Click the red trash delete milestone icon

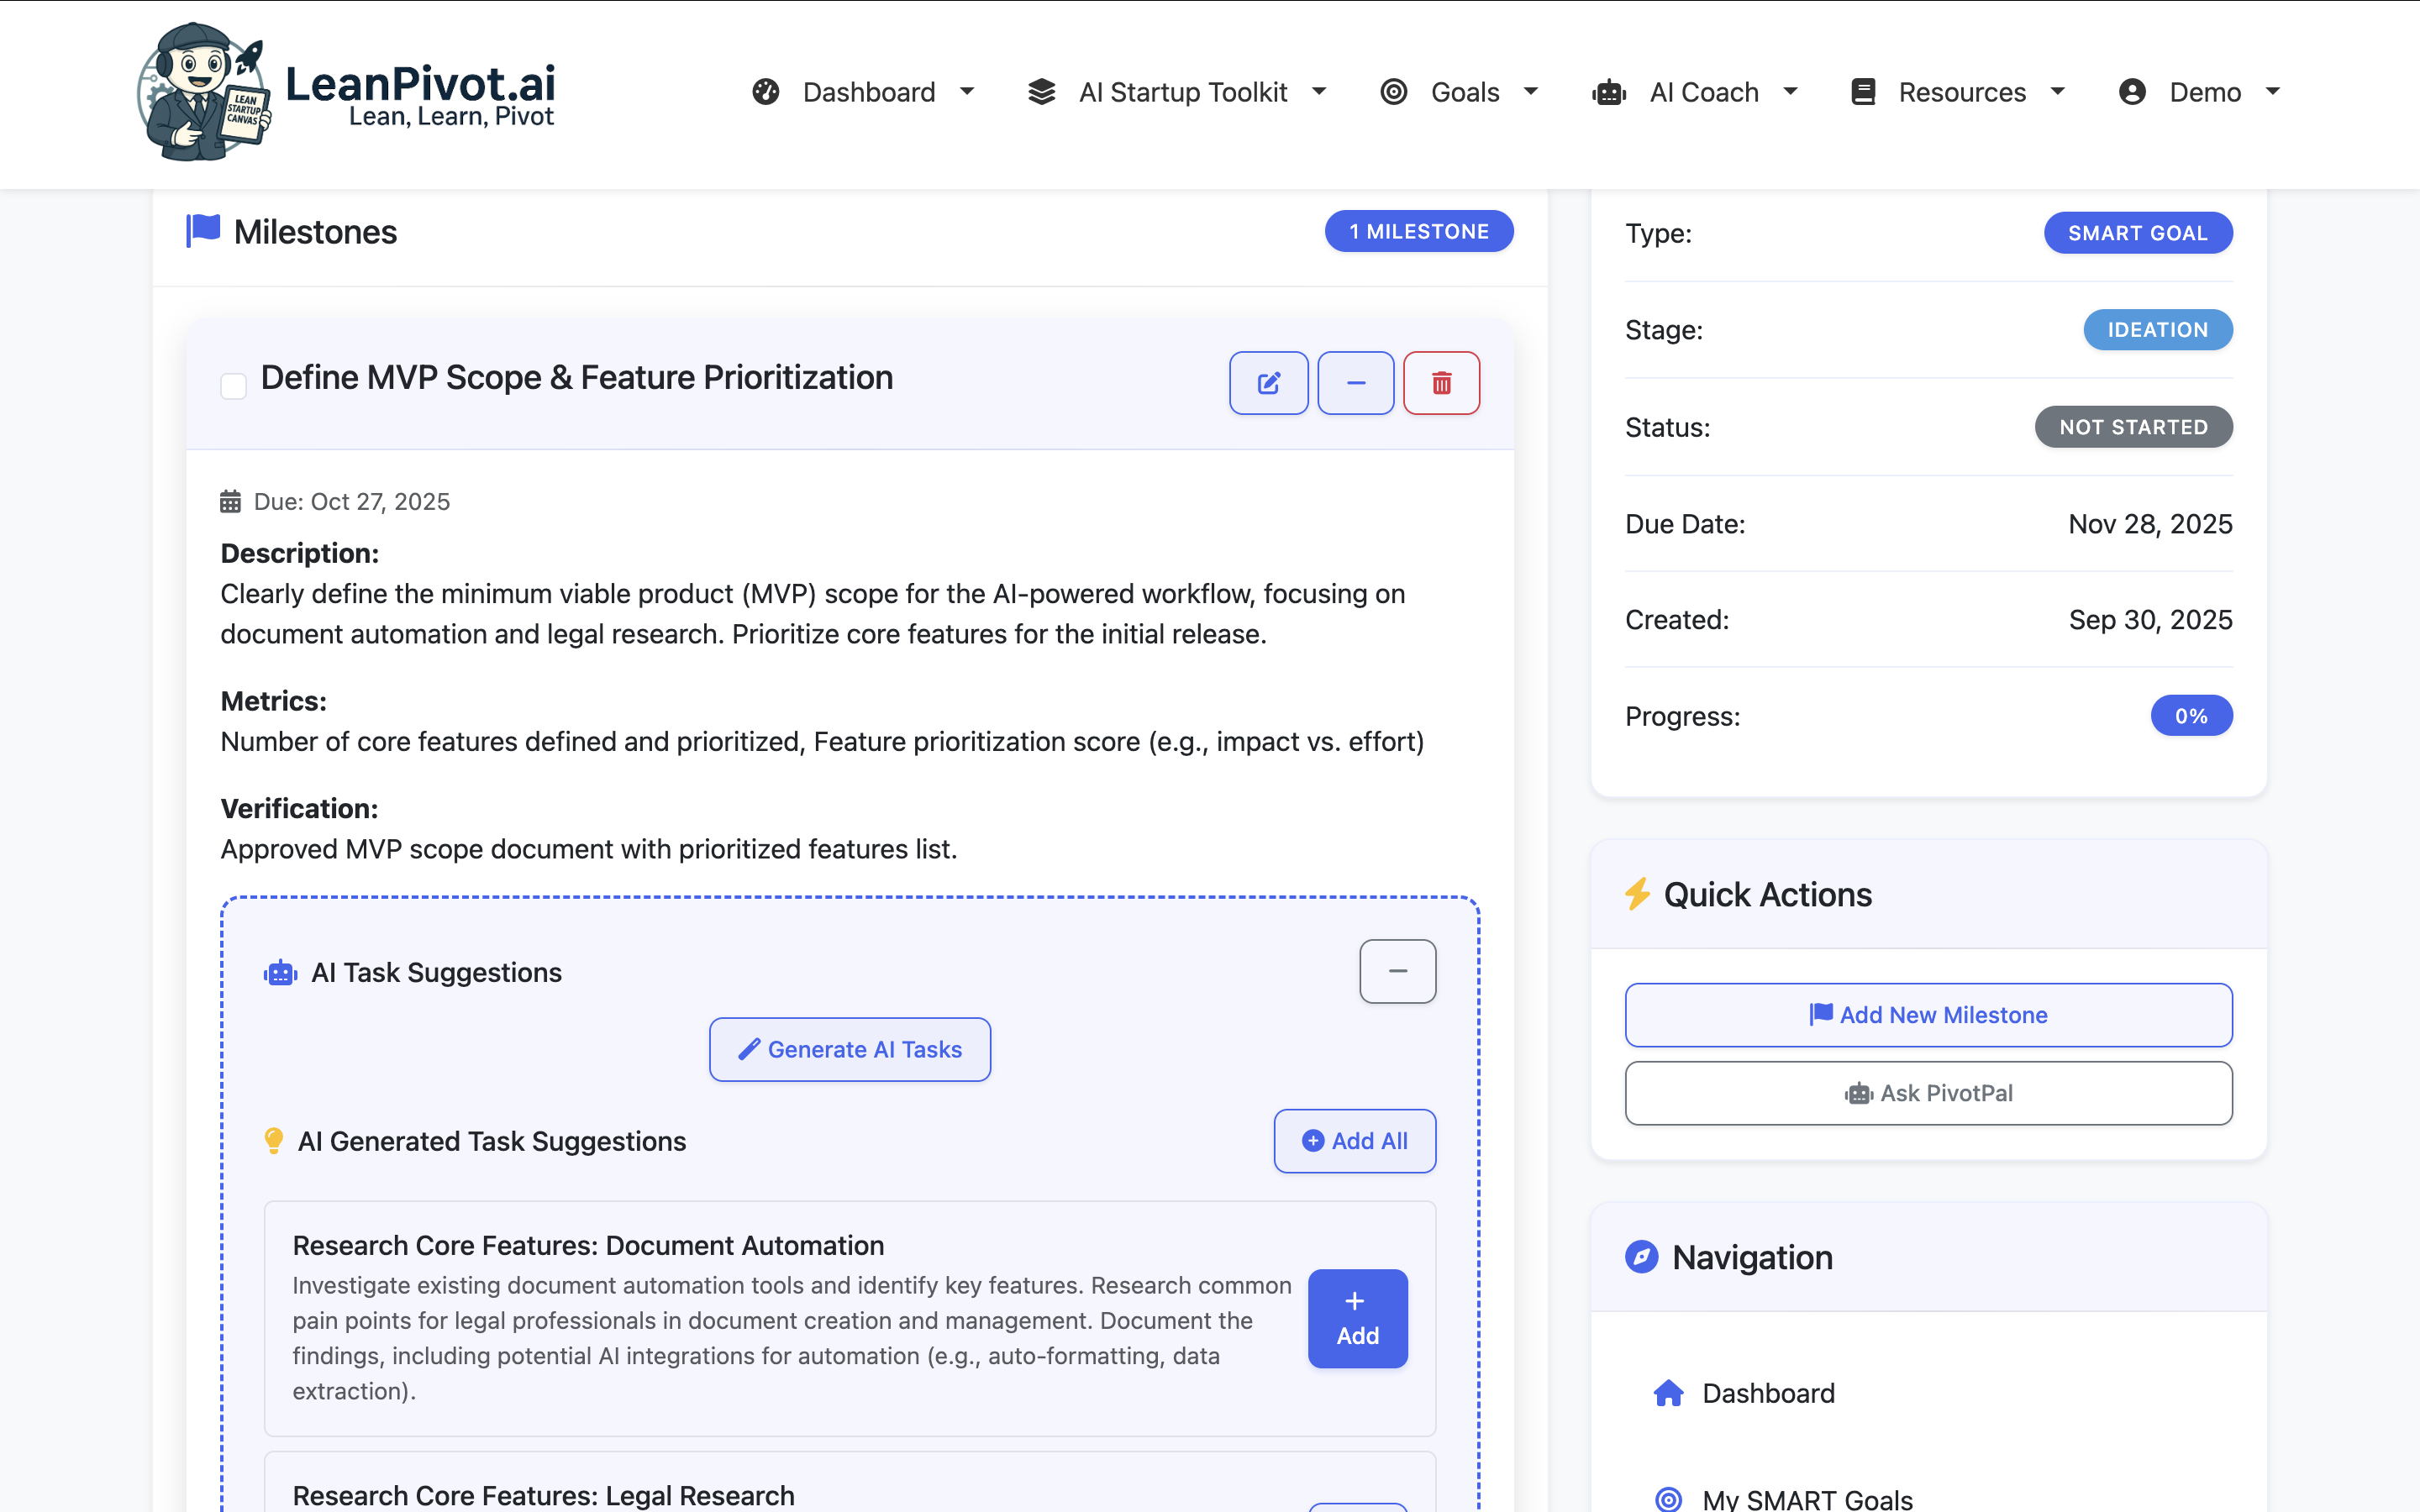[x=1441, y=382]
